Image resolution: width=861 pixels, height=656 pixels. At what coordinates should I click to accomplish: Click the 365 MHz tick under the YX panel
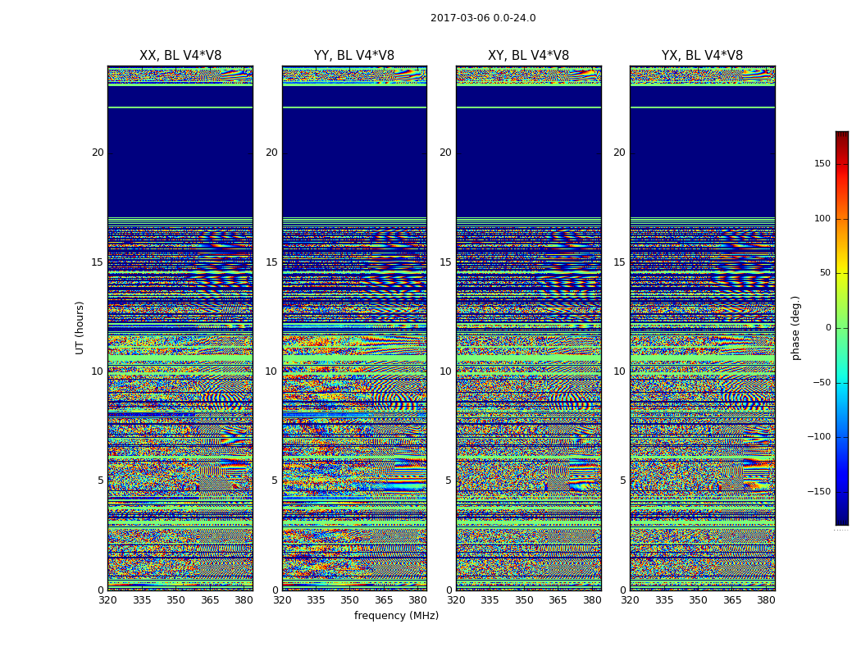(x=732, y=600)
